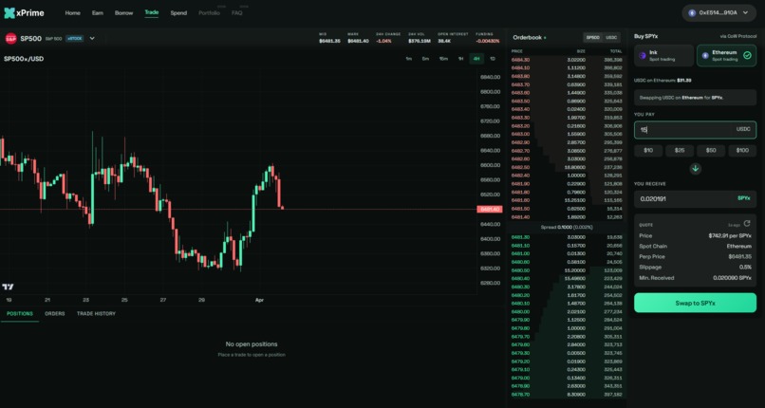Click the chart price axis scale
Image resolution: width=765 pixels, height=408 pixels.
[490, 180]
